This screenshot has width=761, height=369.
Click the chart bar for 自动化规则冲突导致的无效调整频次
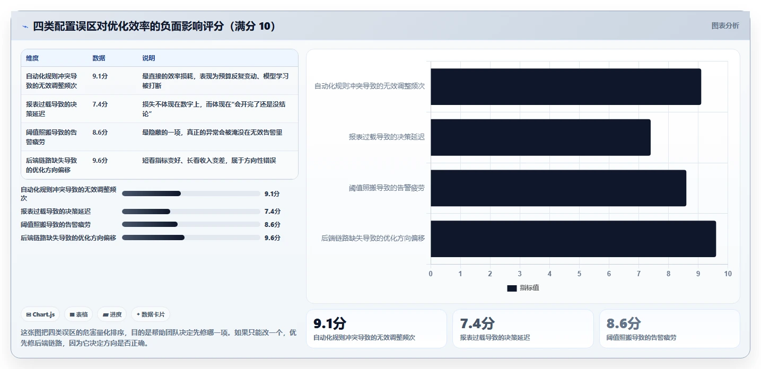[566, 86]
